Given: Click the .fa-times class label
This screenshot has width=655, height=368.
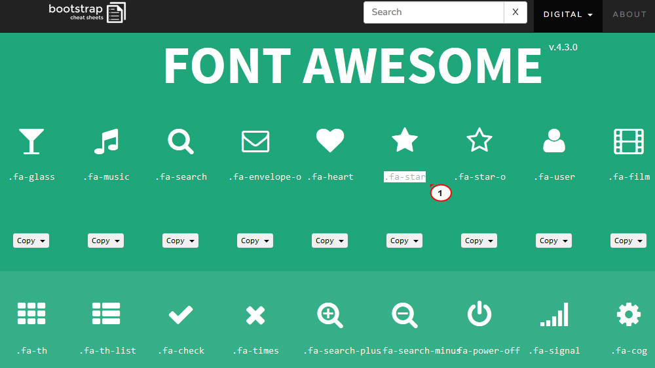Looking at the screenshot, I should coord(255,350).
